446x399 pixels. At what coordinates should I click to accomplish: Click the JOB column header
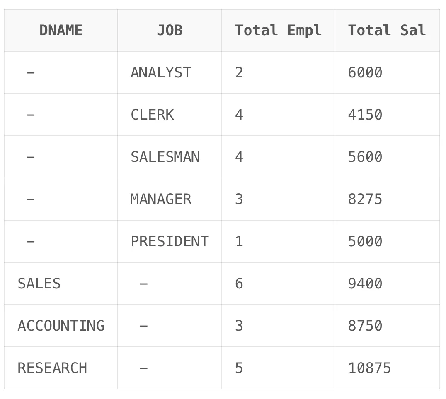[x=170, y=31]
